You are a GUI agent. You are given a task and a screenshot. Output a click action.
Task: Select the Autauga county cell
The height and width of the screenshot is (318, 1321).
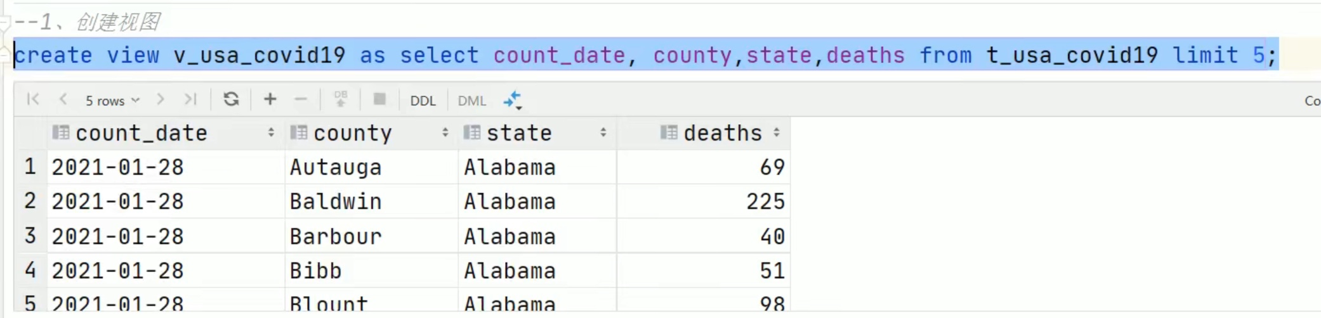click(x=372, y=167)
